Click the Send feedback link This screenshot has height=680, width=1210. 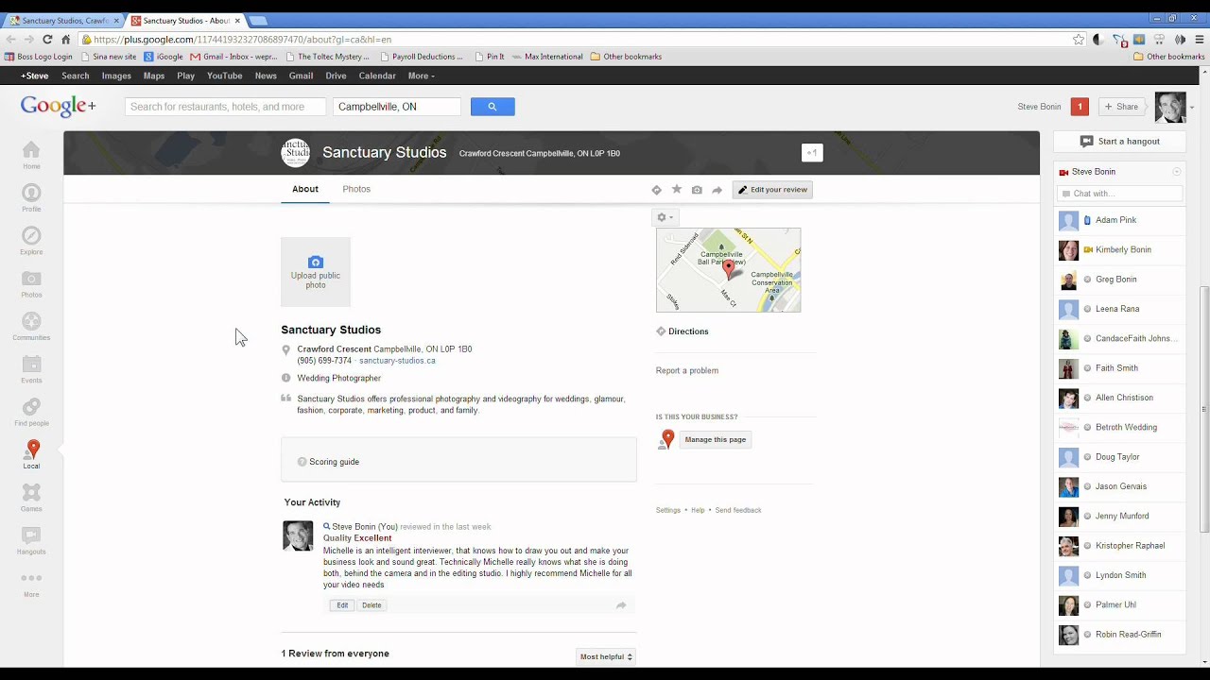pos(738,510)
